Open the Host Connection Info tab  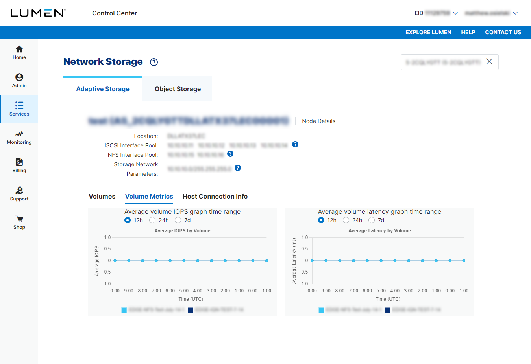point(215,196)
